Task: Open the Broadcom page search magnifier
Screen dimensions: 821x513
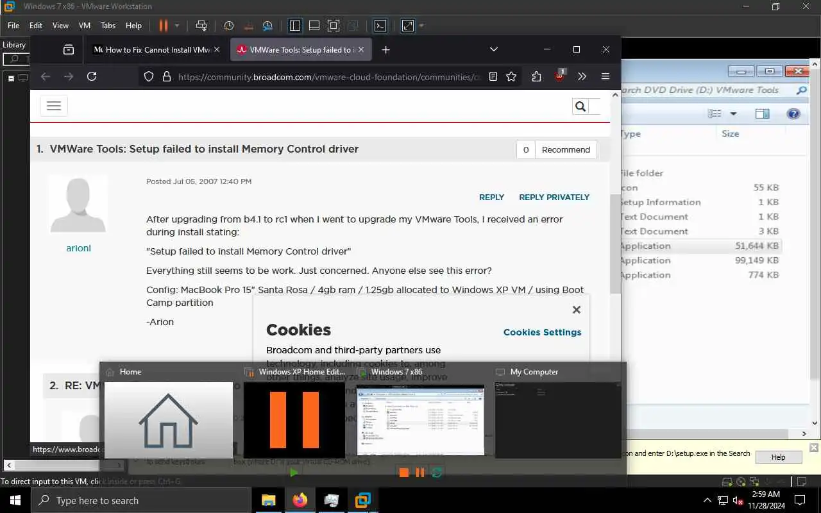Action: click(580, 106)
